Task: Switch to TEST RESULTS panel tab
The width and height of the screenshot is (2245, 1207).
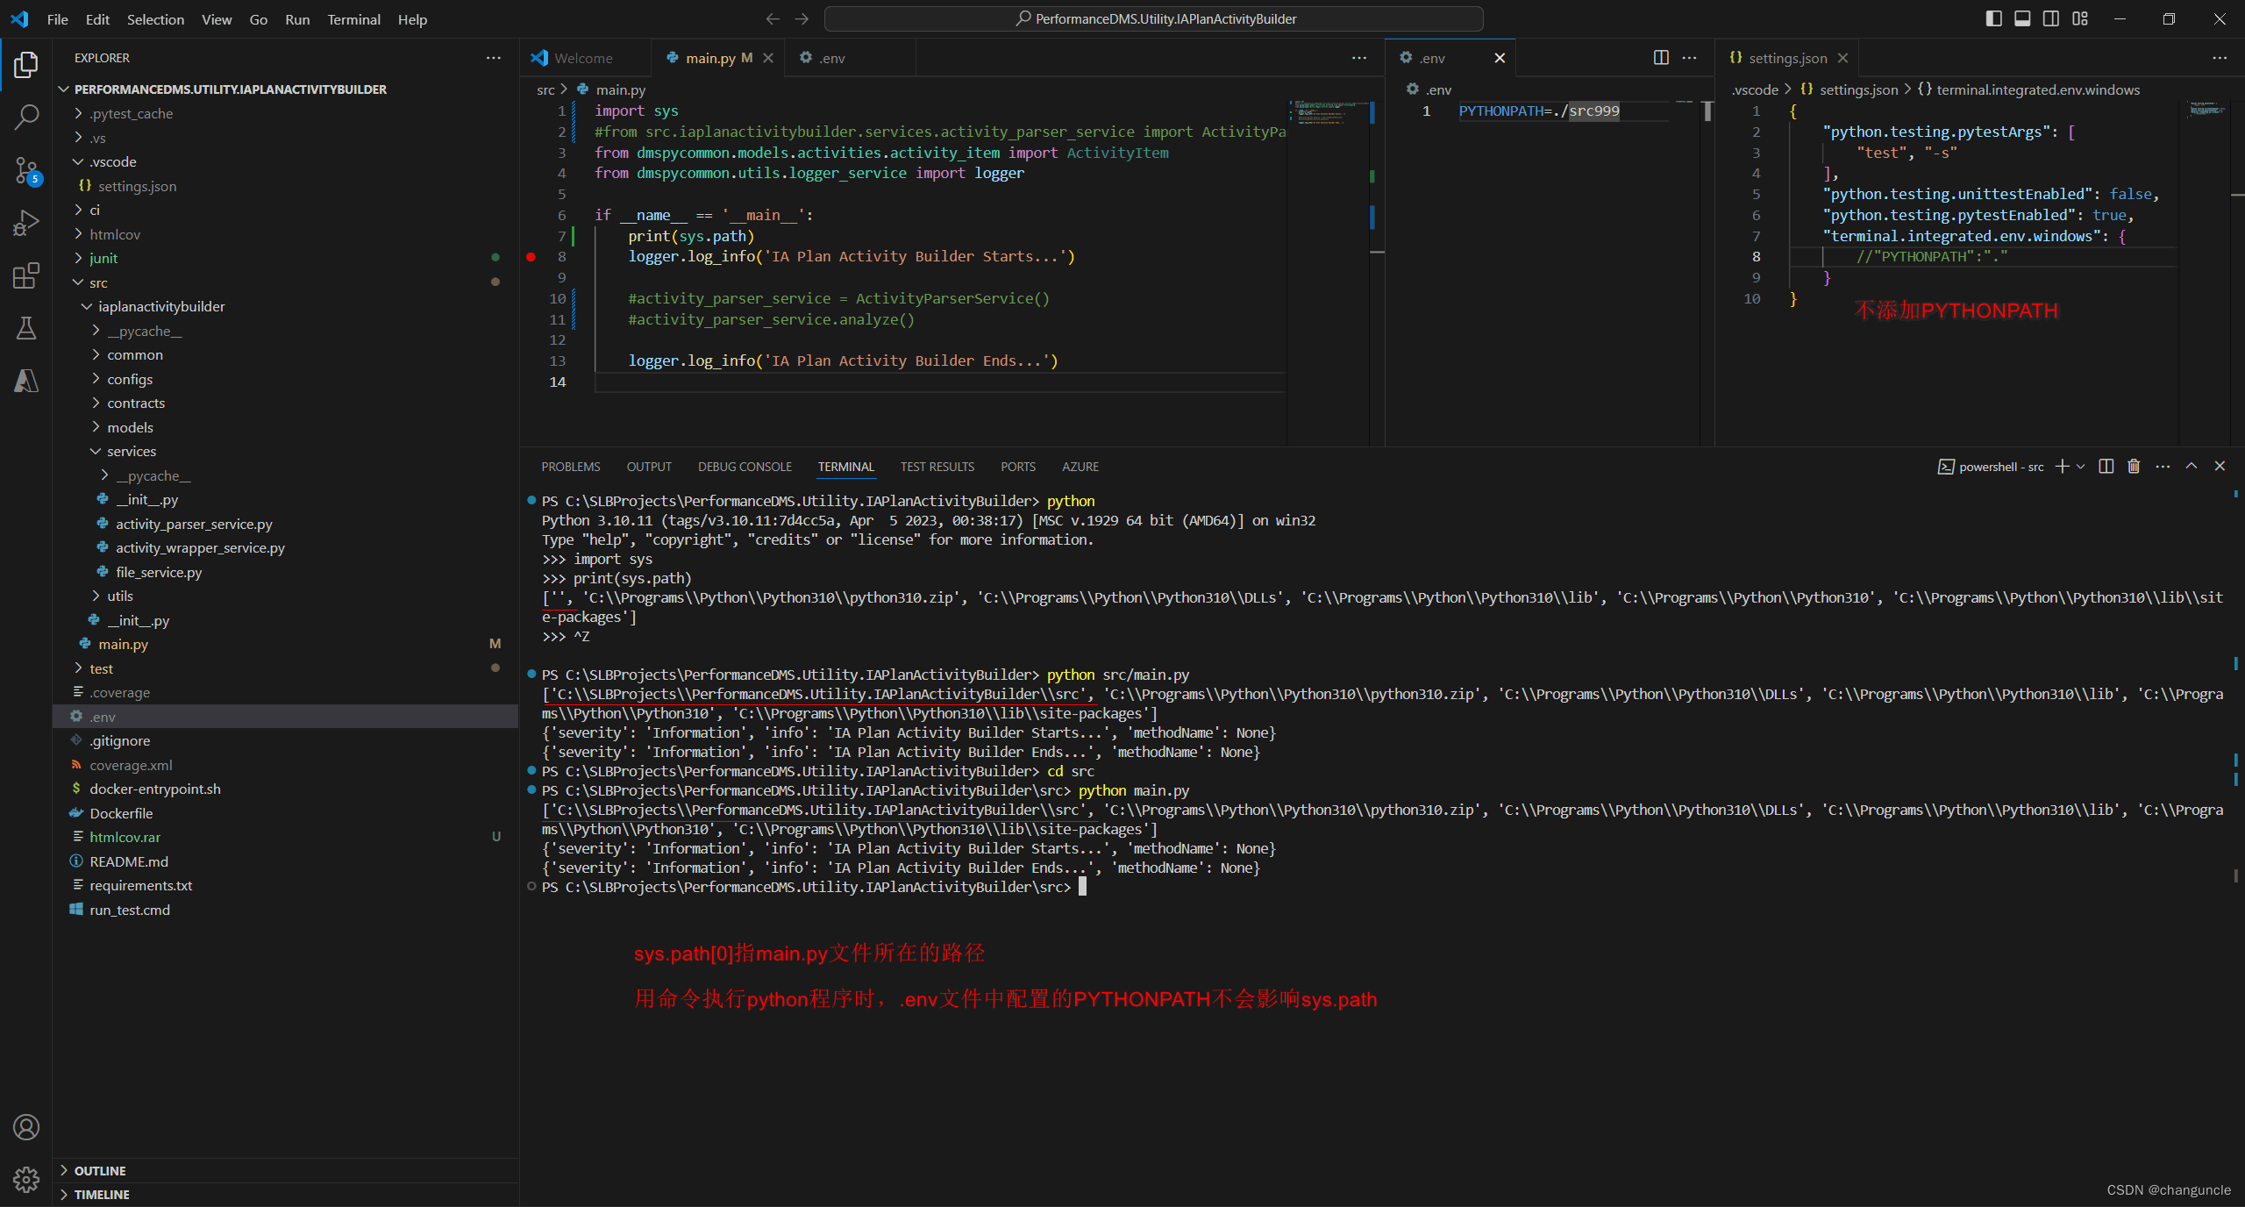Action: pos(937,467)
